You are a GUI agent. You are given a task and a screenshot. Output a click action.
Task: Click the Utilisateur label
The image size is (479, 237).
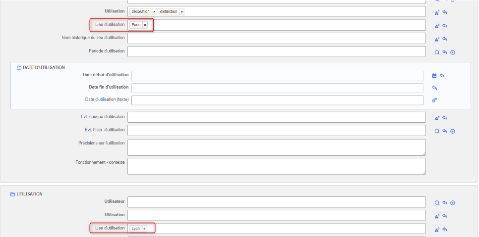pos(115,201)
